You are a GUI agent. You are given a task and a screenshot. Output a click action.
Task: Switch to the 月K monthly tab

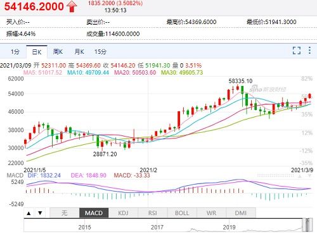click(x=79, y=52)
